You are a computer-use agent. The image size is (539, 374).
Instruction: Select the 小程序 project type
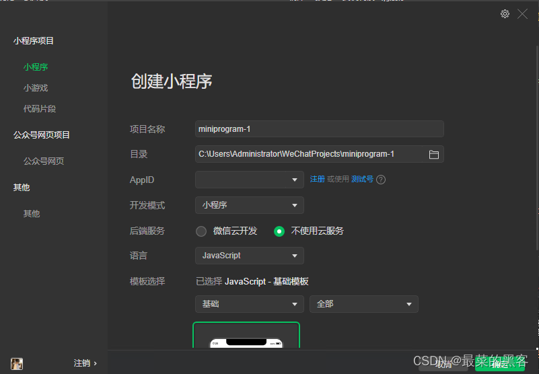36,67
